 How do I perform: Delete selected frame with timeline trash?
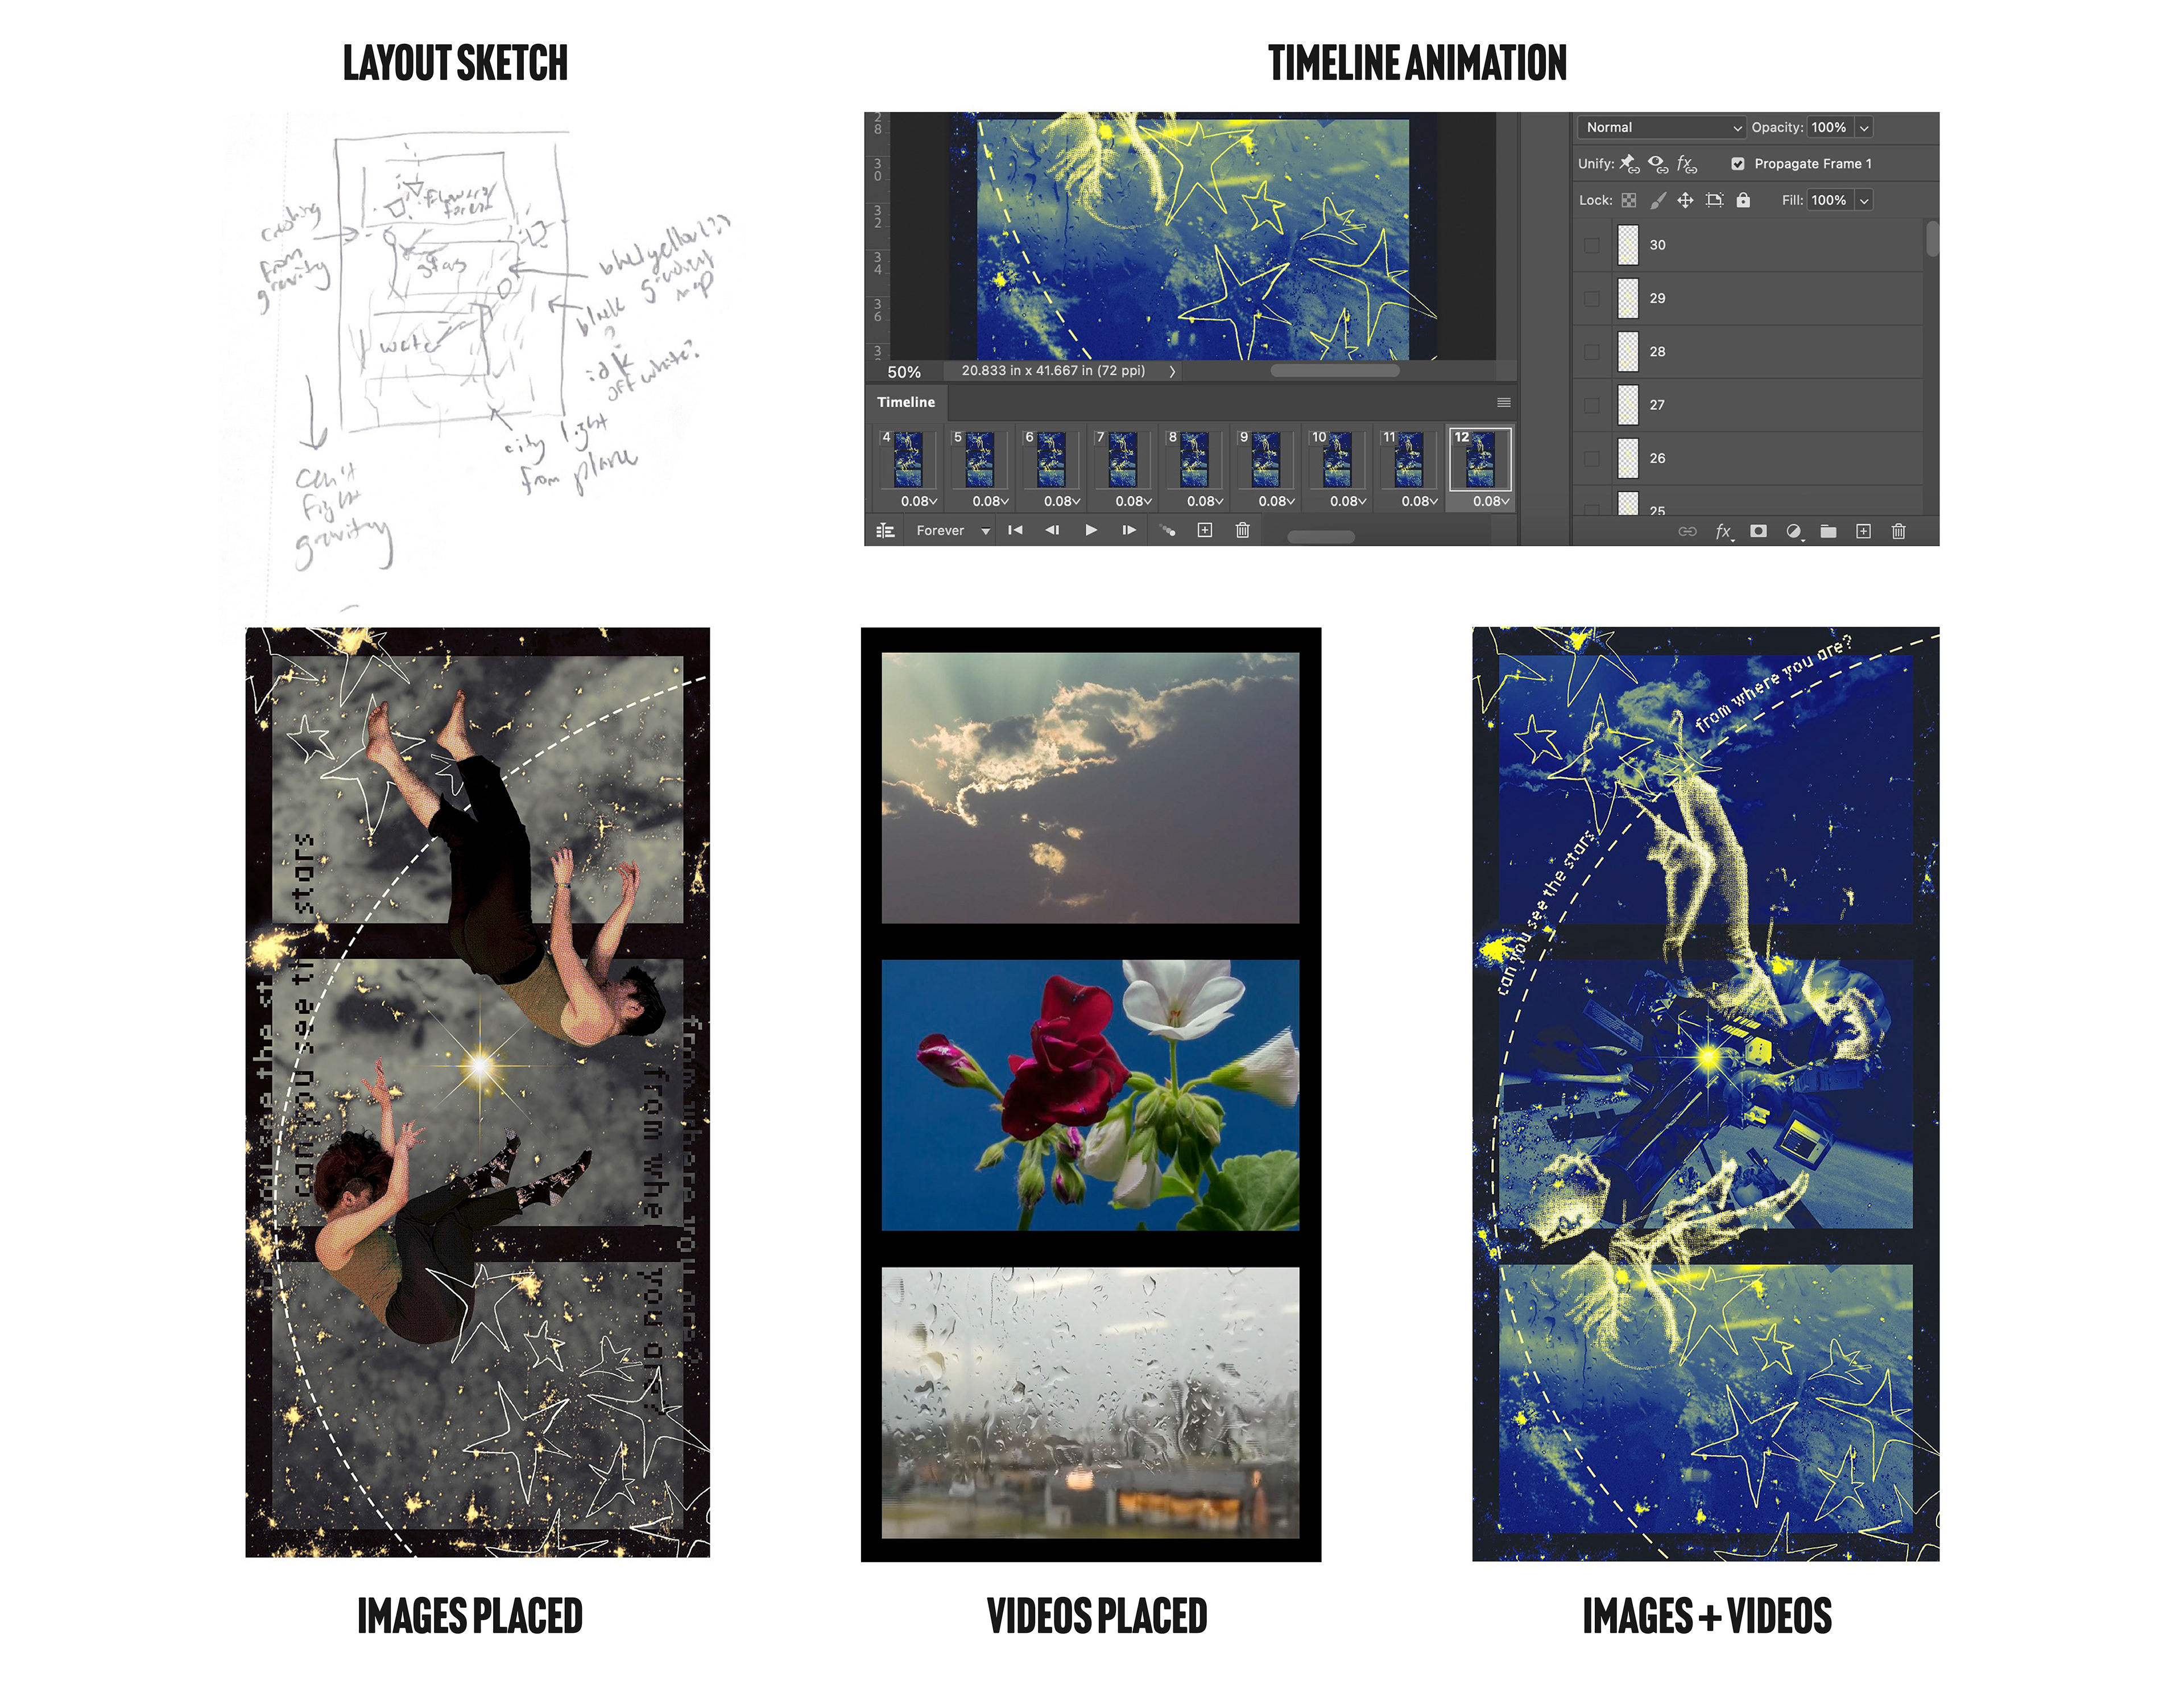[x=1242, y=530]
